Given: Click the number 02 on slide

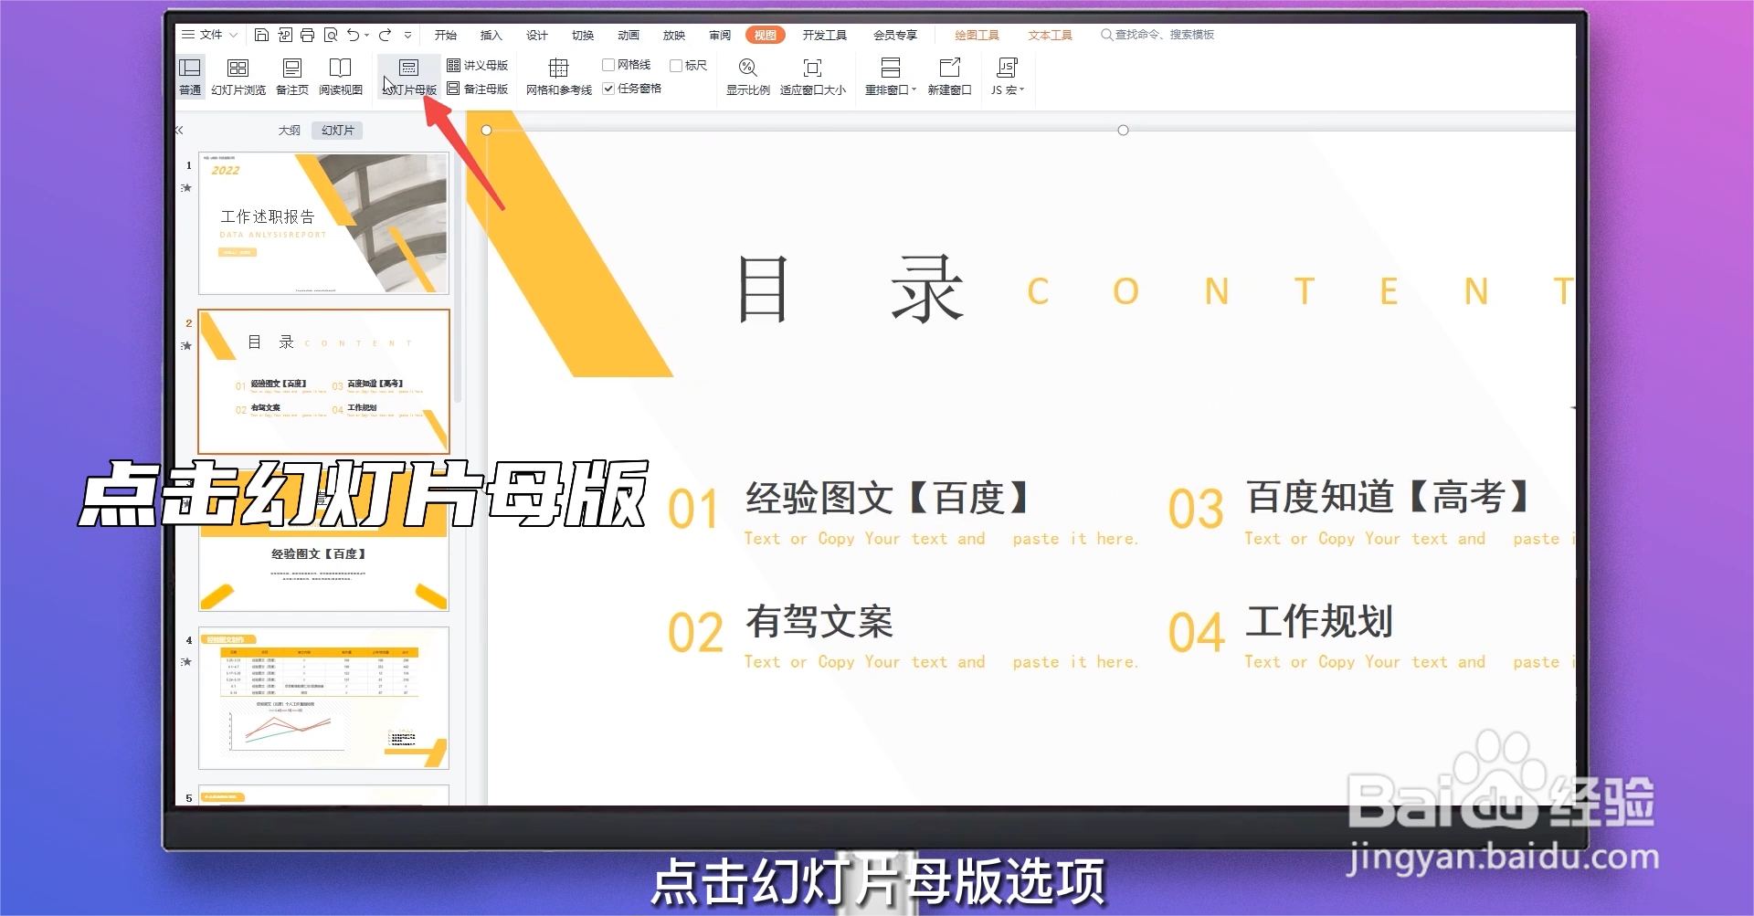Looking at the screenshot, I should point(695,633).
